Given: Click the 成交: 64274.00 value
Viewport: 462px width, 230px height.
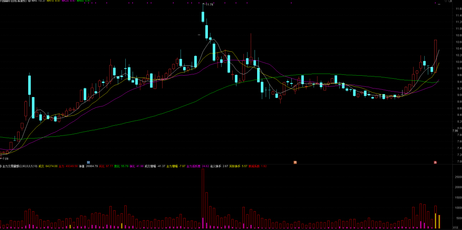Looking at the screenshot, I should (48, 166).
